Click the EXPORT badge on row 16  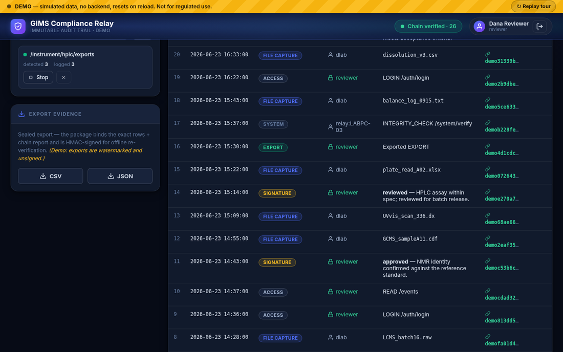click(x=273, y=147)
